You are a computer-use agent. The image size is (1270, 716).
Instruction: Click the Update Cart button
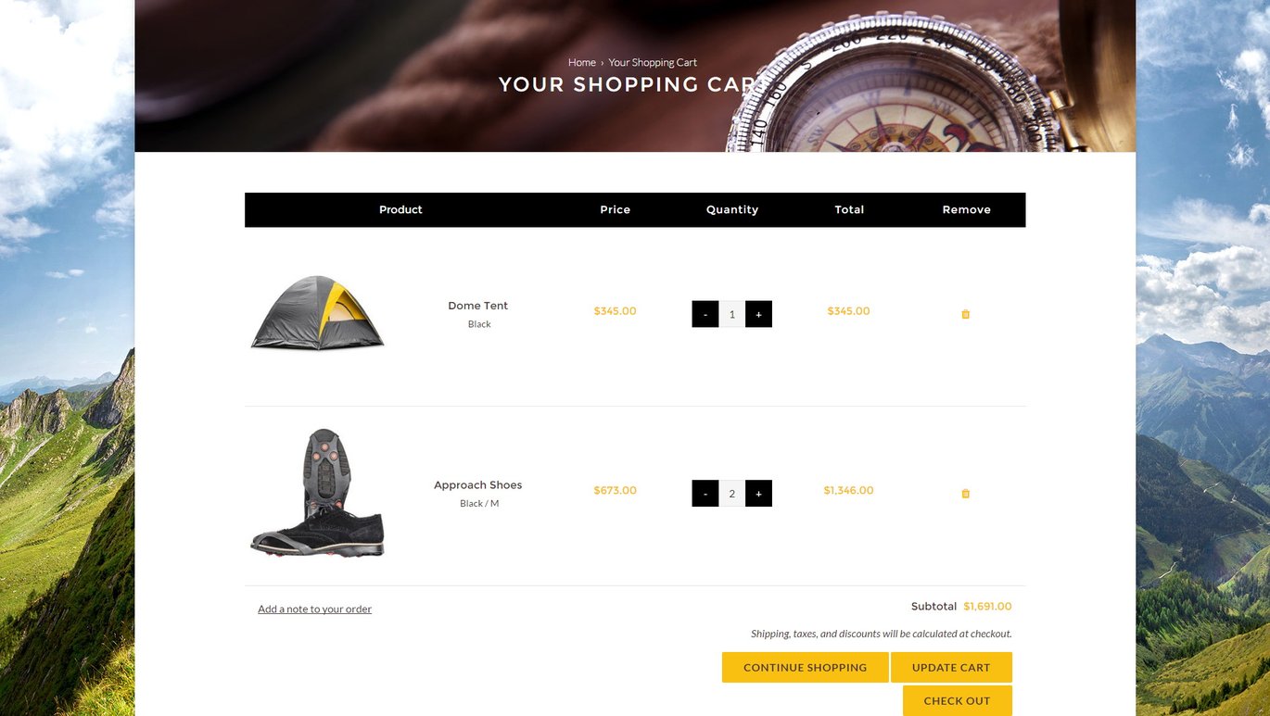pos(951,668)
